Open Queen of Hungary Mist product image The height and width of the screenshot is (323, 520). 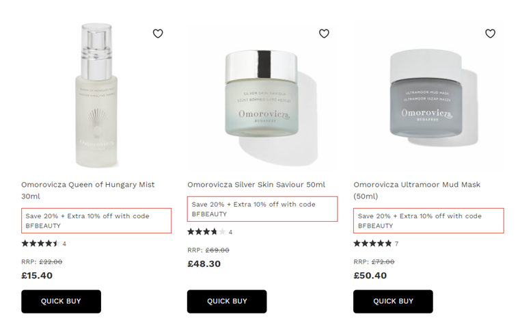pos(96,95)
